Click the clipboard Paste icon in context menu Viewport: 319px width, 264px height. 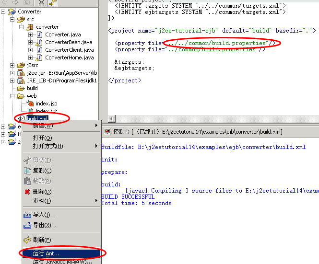click(x=27, y=181)
